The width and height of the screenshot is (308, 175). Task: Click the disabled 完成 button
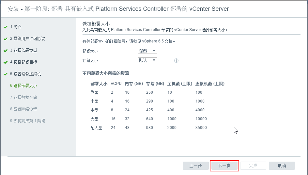pos(253,166)
